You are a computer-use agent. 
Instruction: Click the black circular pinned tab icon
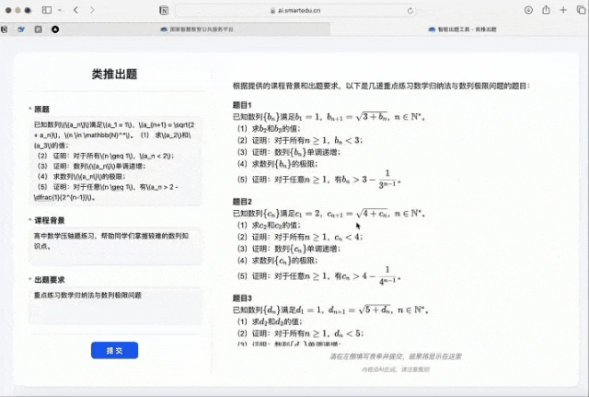click(x=55, y=29)
